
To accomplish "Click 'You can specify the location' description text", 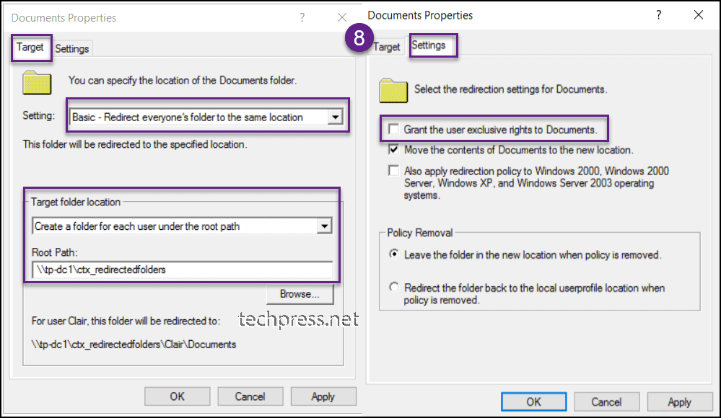I will [183, 81].
